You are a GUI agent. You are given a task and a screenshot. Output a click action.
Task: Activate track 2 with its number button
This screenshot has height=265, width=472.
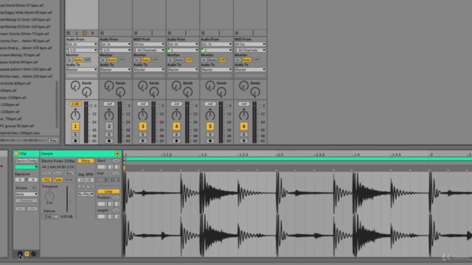point(109,127)
